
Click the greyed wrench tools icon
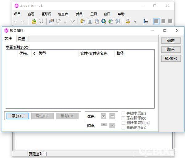72,22
